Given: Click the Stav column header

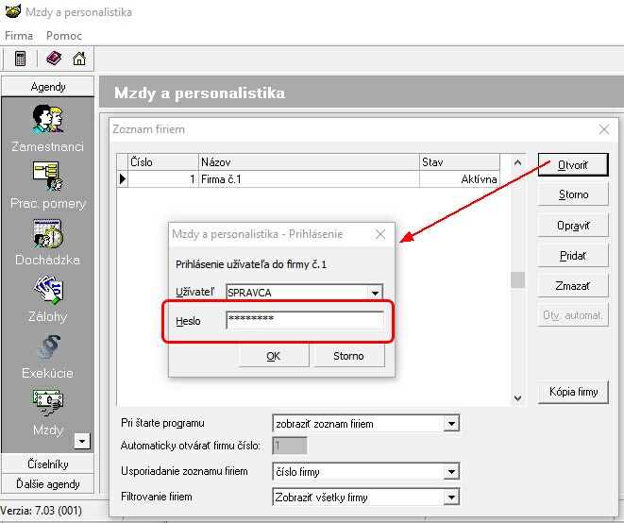Looking at the screenshot, I should click(460, 162).
